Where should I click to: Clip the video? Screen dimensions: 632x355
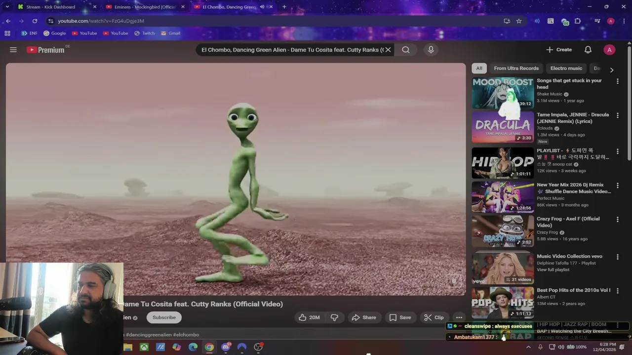click(x=434, y=318)
